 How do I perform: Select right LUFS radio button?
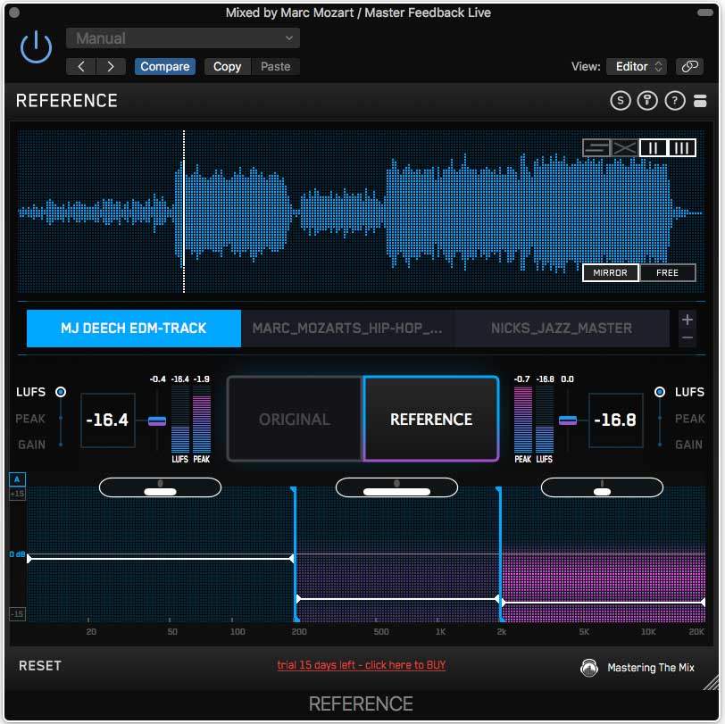point(660,392)
